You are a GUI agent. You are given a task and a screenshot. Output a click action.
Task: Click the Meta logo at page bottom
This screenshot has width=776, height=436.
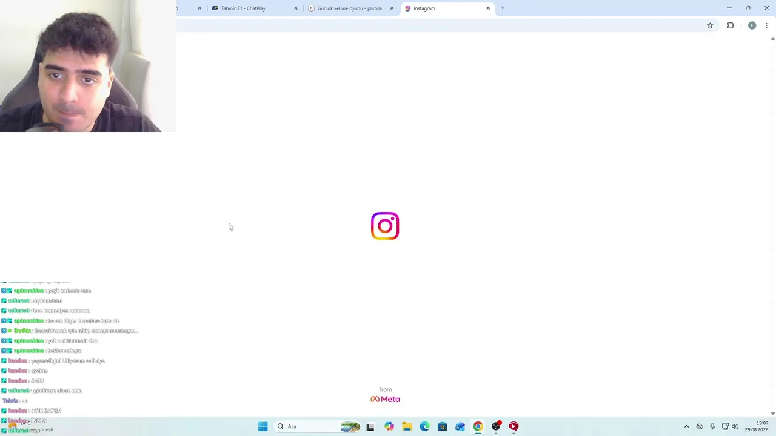click(x=386, y=399)
